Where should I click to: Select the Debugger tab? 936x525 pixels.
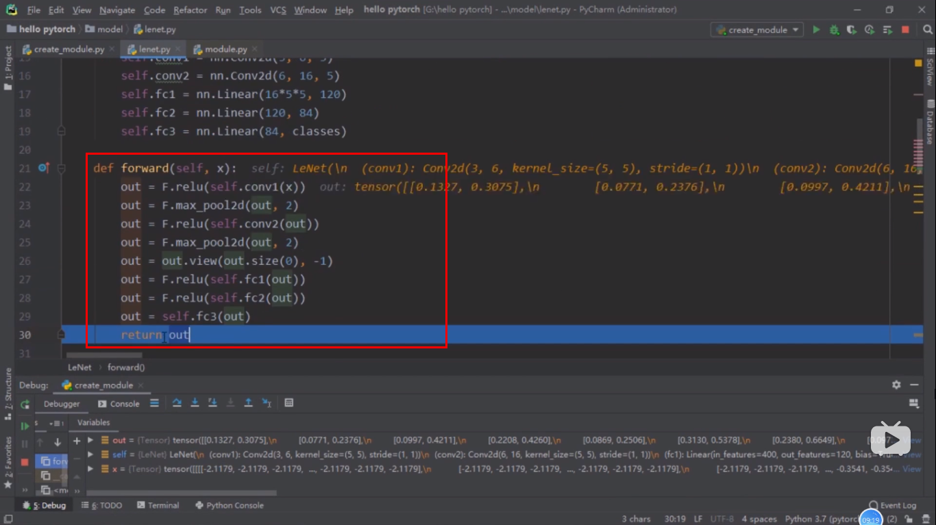[x=62, y=404]
